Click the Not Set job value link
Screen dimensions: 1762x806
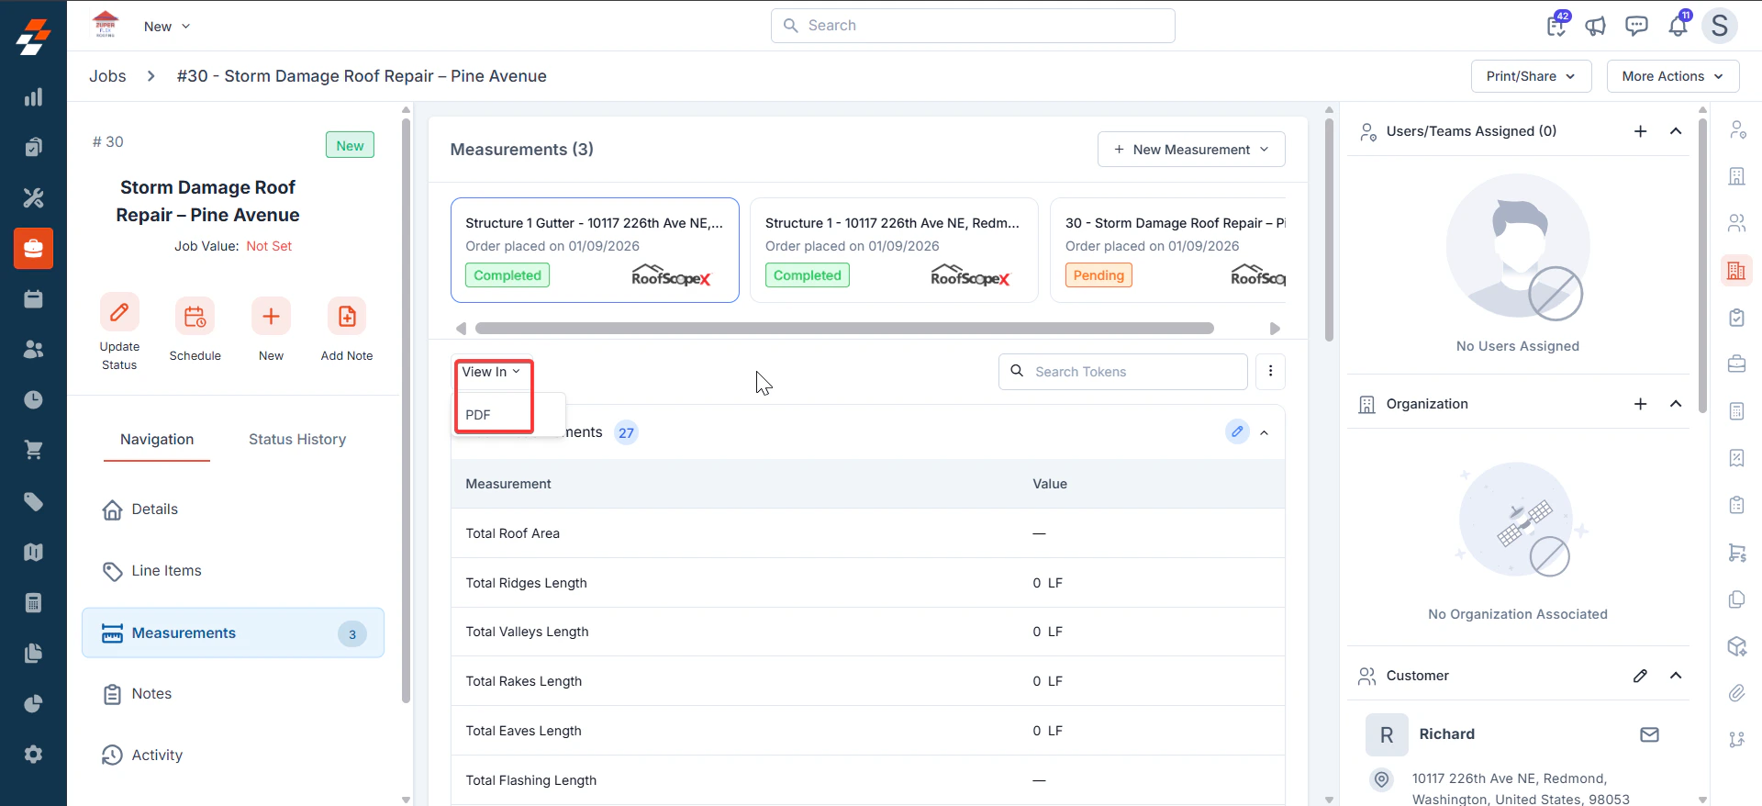(x=269, y=246)
